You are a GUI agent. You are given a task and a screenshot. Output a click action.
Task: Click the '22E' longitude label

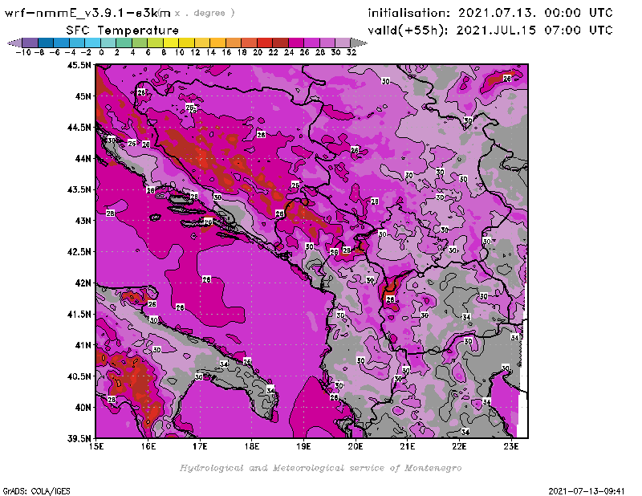459,446
